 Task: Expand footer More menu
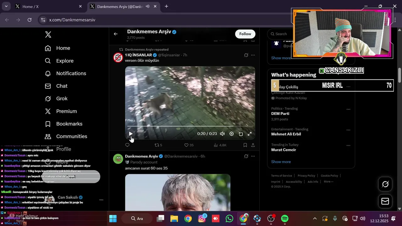[x=329, y=182]
